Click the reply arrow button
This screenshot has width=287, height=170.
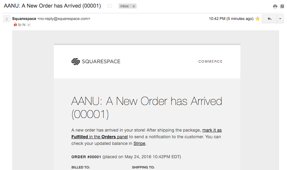point(269,19)
